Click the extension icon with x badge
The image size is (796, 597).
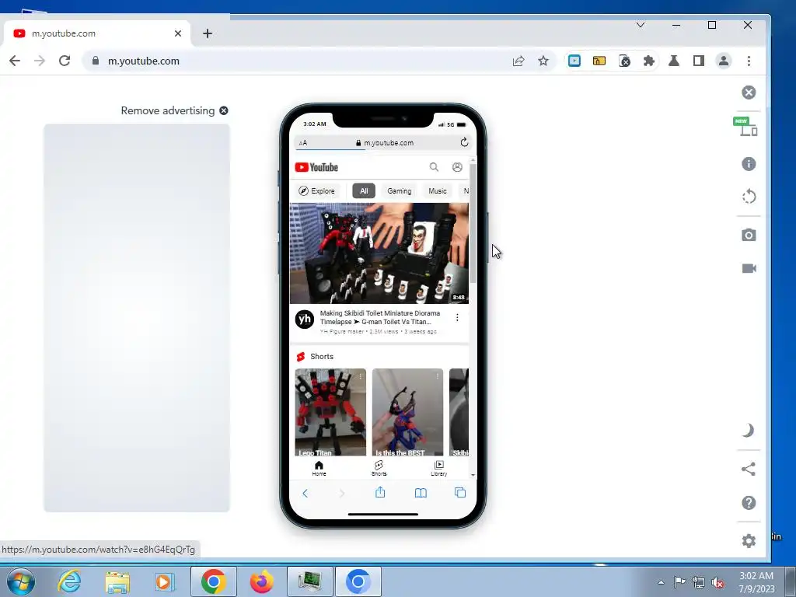tap(624, 61)
